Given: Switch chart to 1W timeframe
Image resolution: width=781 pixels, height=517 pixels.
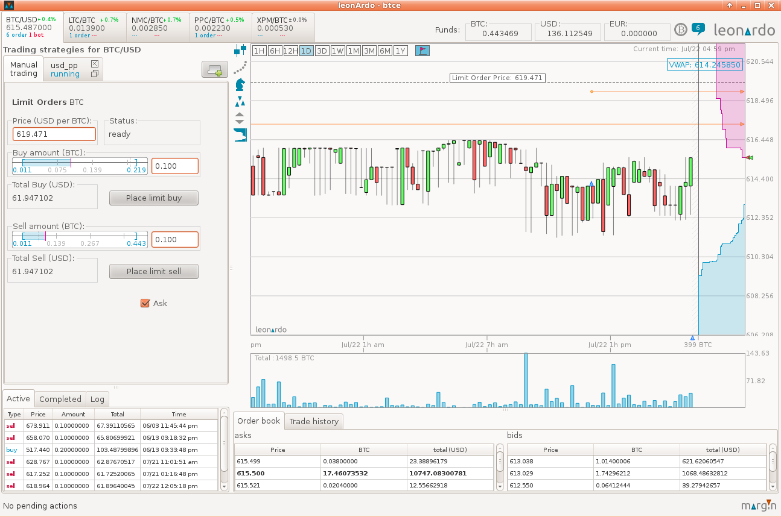Looking at the screenshot, I should pyautogui.click(x=338, y=51).
